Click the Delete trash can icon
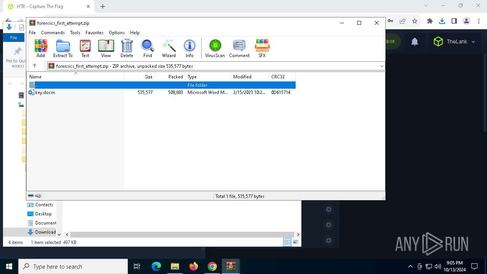This screenshot has height=274, width=487. 127,49
